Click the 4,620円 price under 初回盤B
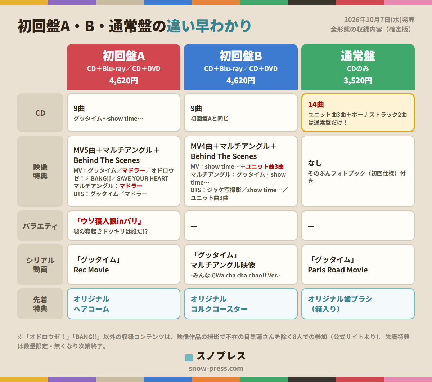The image size is (432, 382). [241, 80]
